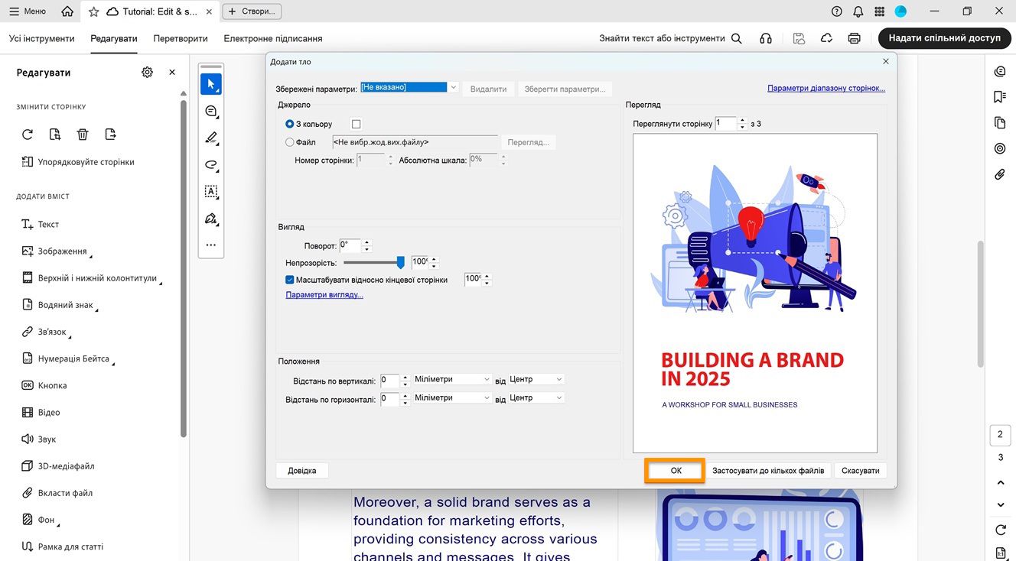1016x561 pixels.
Task: Switch to Усі інструменти tab
Action: [42, 38]
